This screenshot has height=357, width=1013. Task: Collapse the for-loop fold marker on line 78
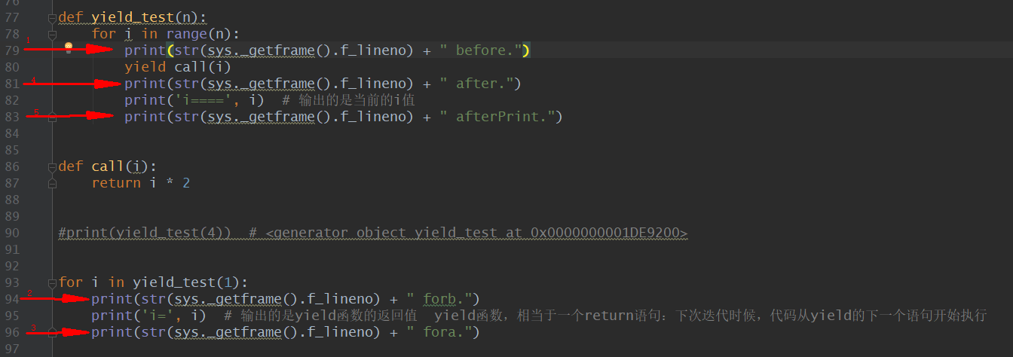pos(52,34)
